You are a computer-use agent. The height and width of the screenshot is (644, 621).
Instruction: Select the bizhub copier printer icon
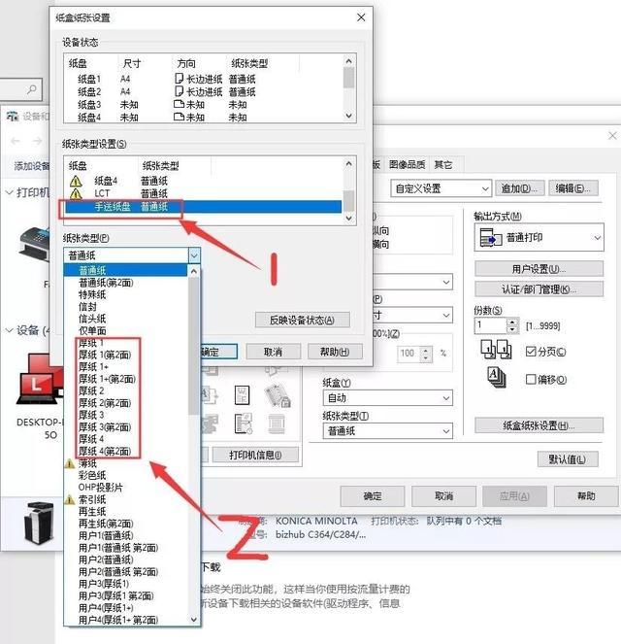point(39,523)
